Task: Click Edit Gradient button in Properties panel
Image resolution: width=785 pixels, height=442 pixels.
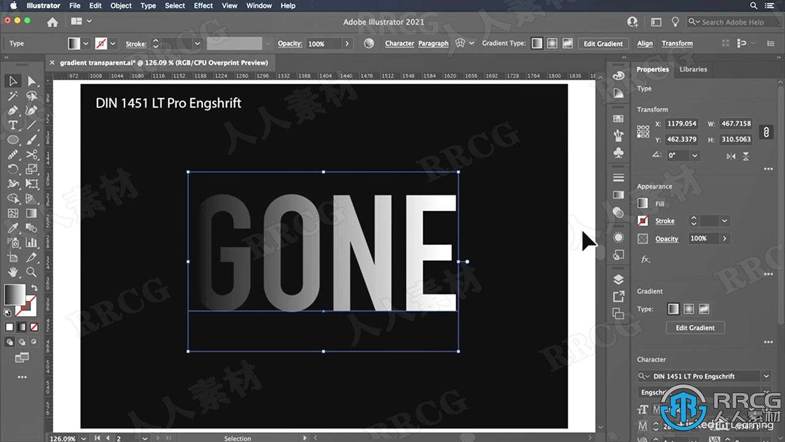Action: click(695, 328)
